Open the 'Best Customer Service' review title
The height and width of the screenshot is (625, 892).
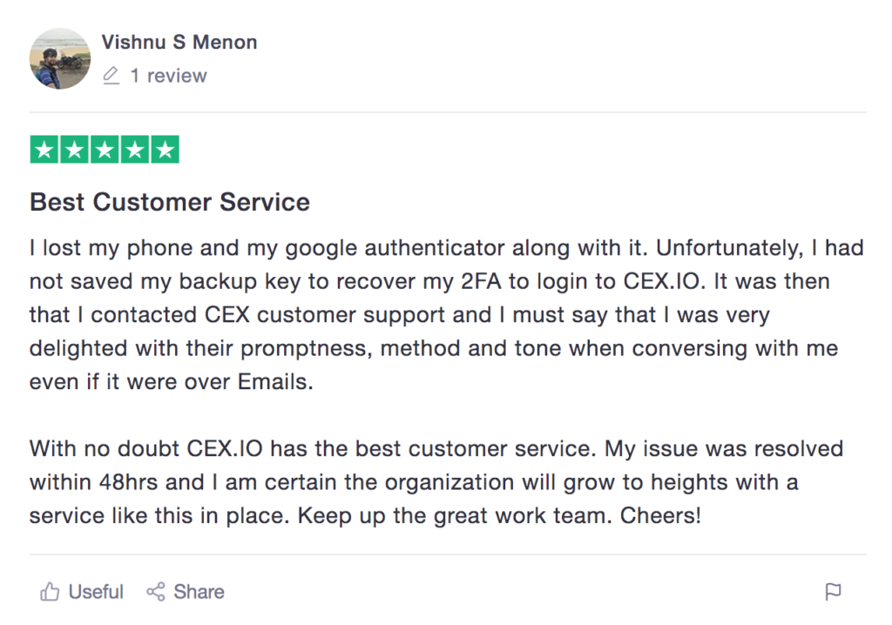[x=170, y=202]
